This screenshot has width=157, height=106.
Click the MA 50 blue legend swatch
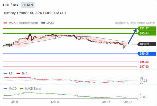[x=43, y=23]
